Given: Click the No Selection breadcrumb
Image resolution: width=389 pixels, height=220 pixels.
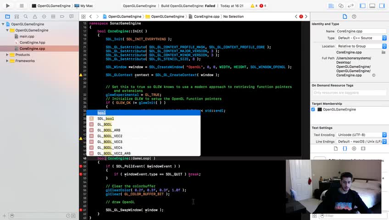Looking at the screenshot, I should point(233,16).
